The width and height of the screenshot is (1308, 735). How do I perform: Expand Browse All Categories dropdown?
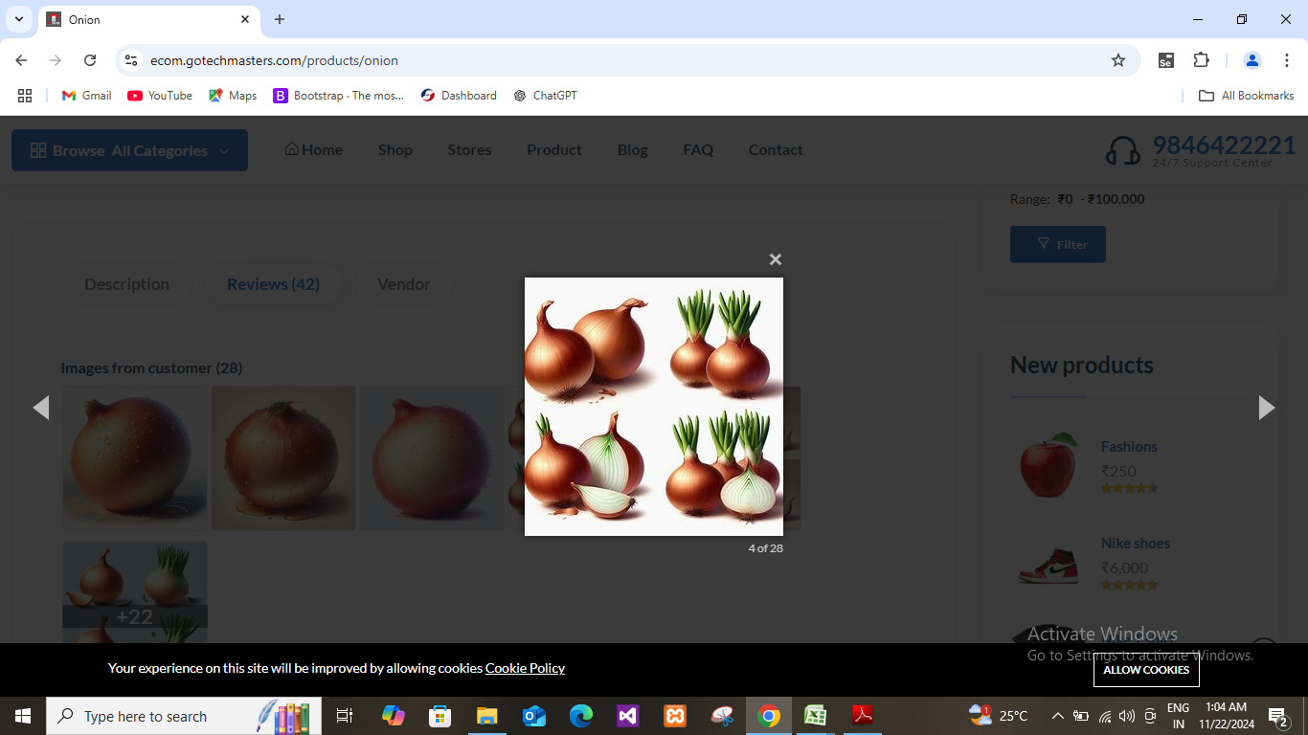(x=129, y=150)
